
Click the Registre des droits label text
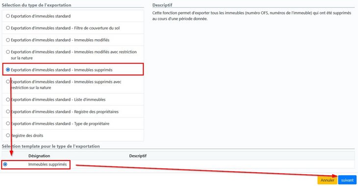coord(27,136)
